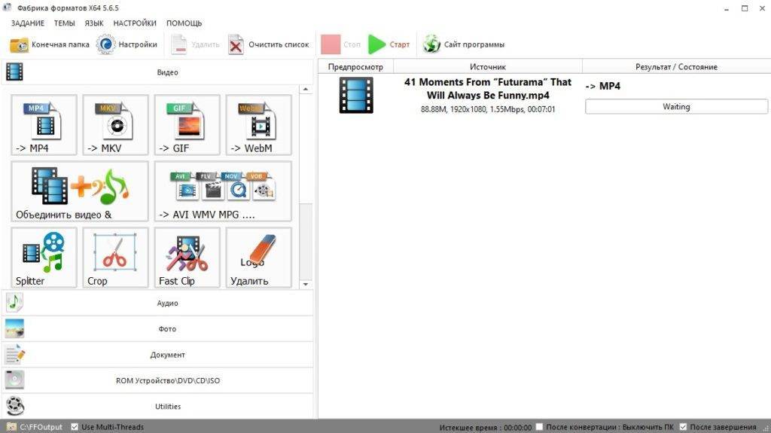Expand the Документ category section

pos(167,355)
